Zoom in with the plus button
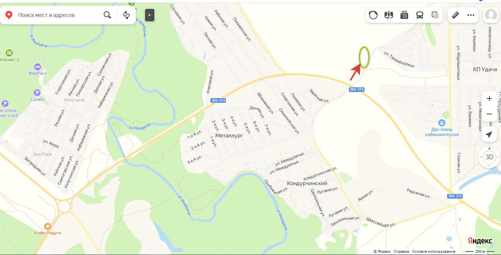Screen dimensions: 501x255 (489, 99)
